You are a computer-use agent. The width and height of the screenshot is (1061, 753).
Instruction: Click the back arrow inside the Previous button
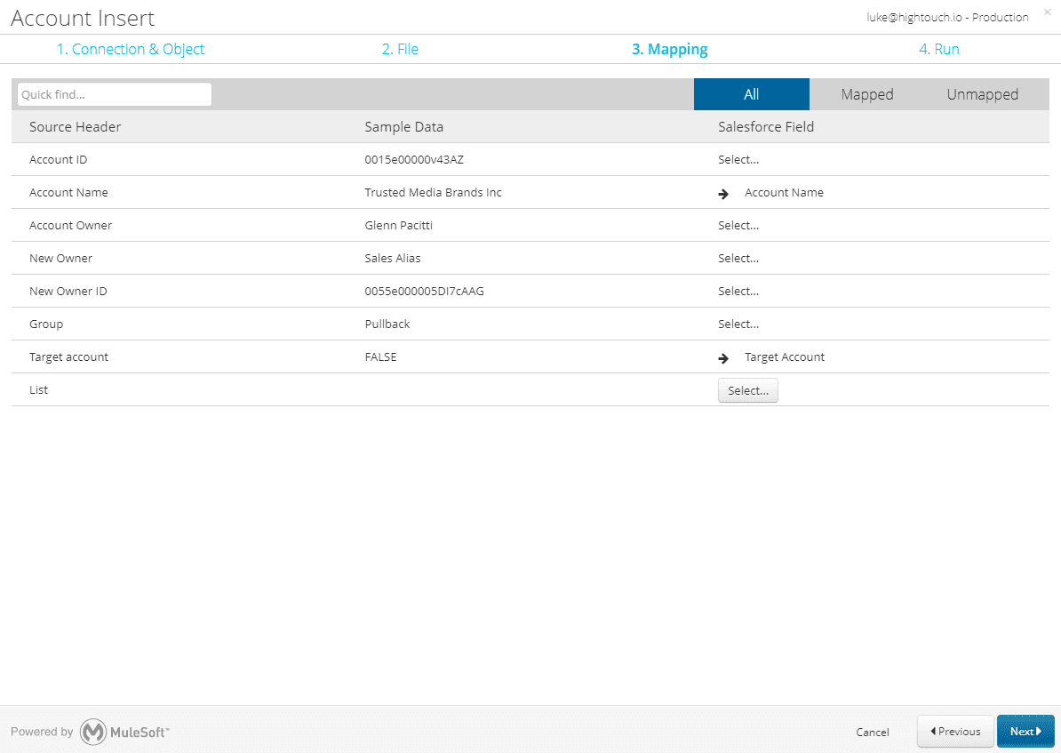click(932, 731)
